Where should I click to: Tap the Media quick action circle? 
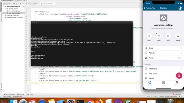pyautogui.click(x=178, y=36)
